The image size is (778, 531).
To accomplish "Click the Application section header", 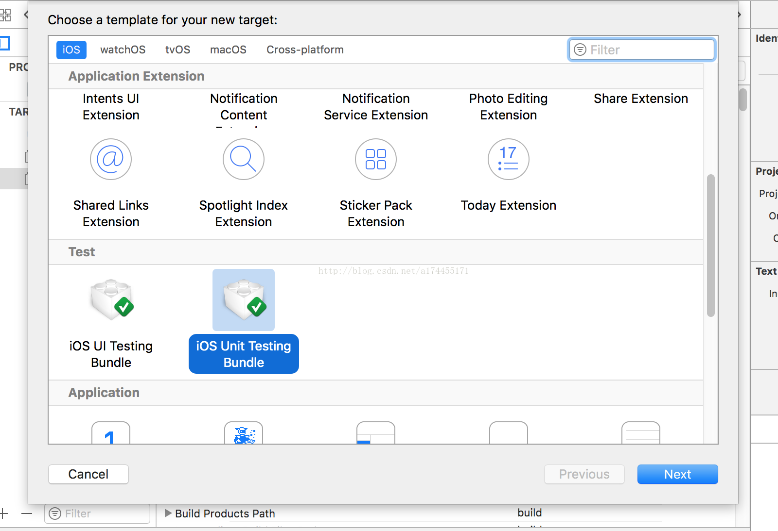I will 376,393.
